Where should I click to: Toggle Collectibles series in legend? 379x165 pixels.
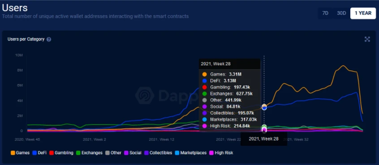click(158, 153)
